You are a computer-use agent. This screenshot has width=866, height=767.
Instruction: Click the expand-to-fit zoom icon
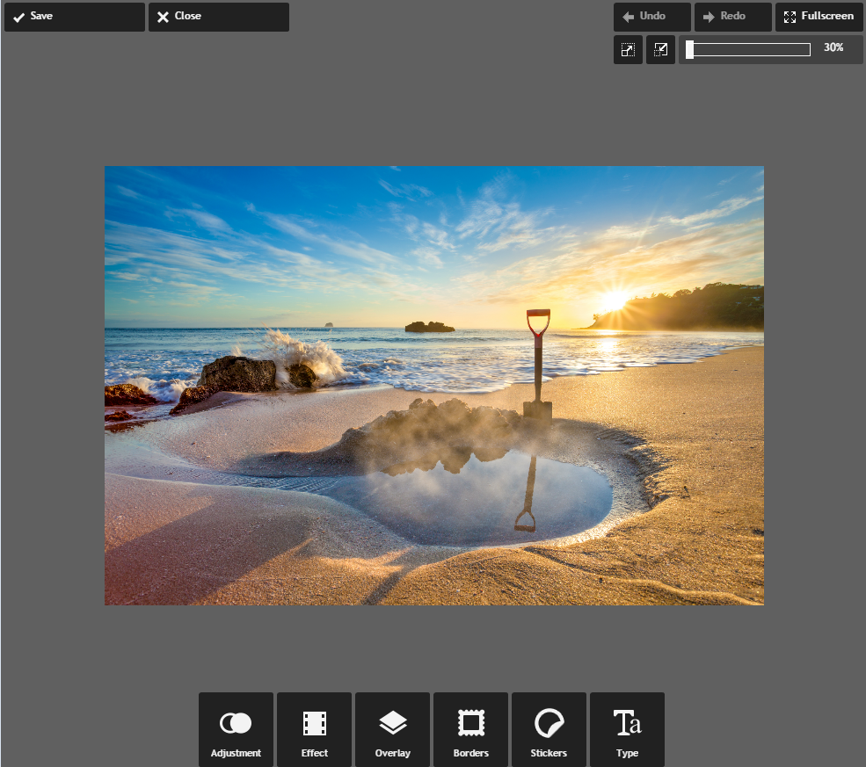coord(628,50)
